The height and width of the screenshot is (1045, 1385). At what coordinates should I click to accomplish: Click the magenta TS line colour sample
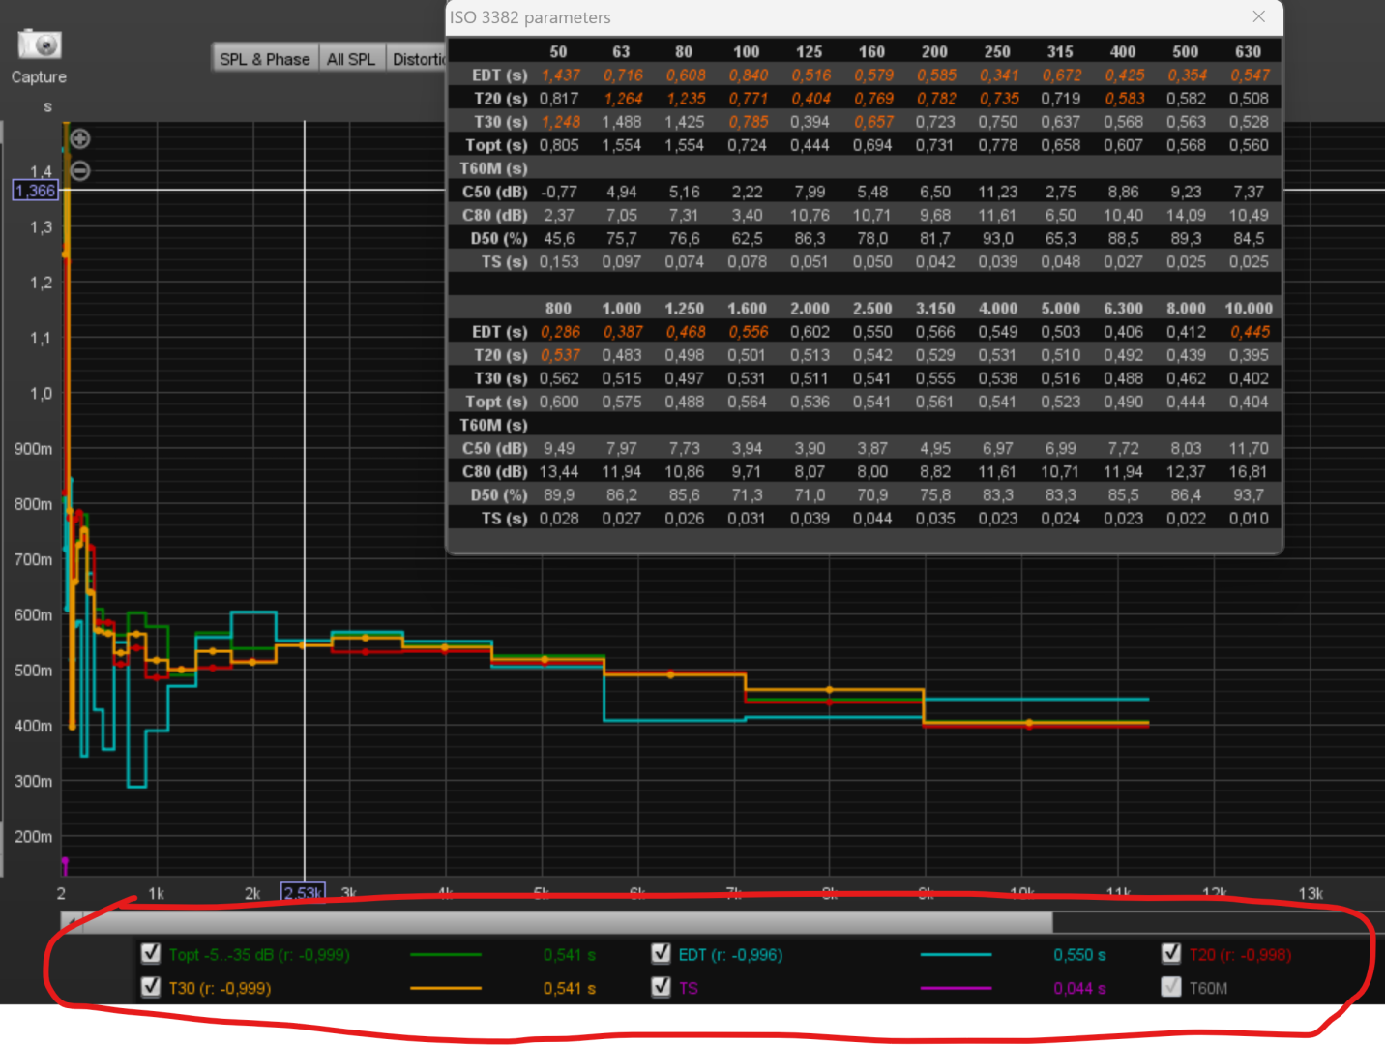(956, 988)
